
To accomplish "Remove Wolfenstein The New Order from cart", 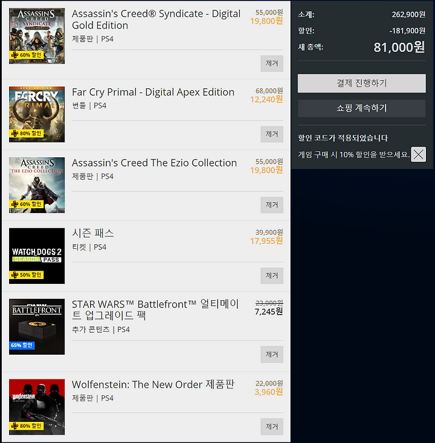I will [272, 426].
